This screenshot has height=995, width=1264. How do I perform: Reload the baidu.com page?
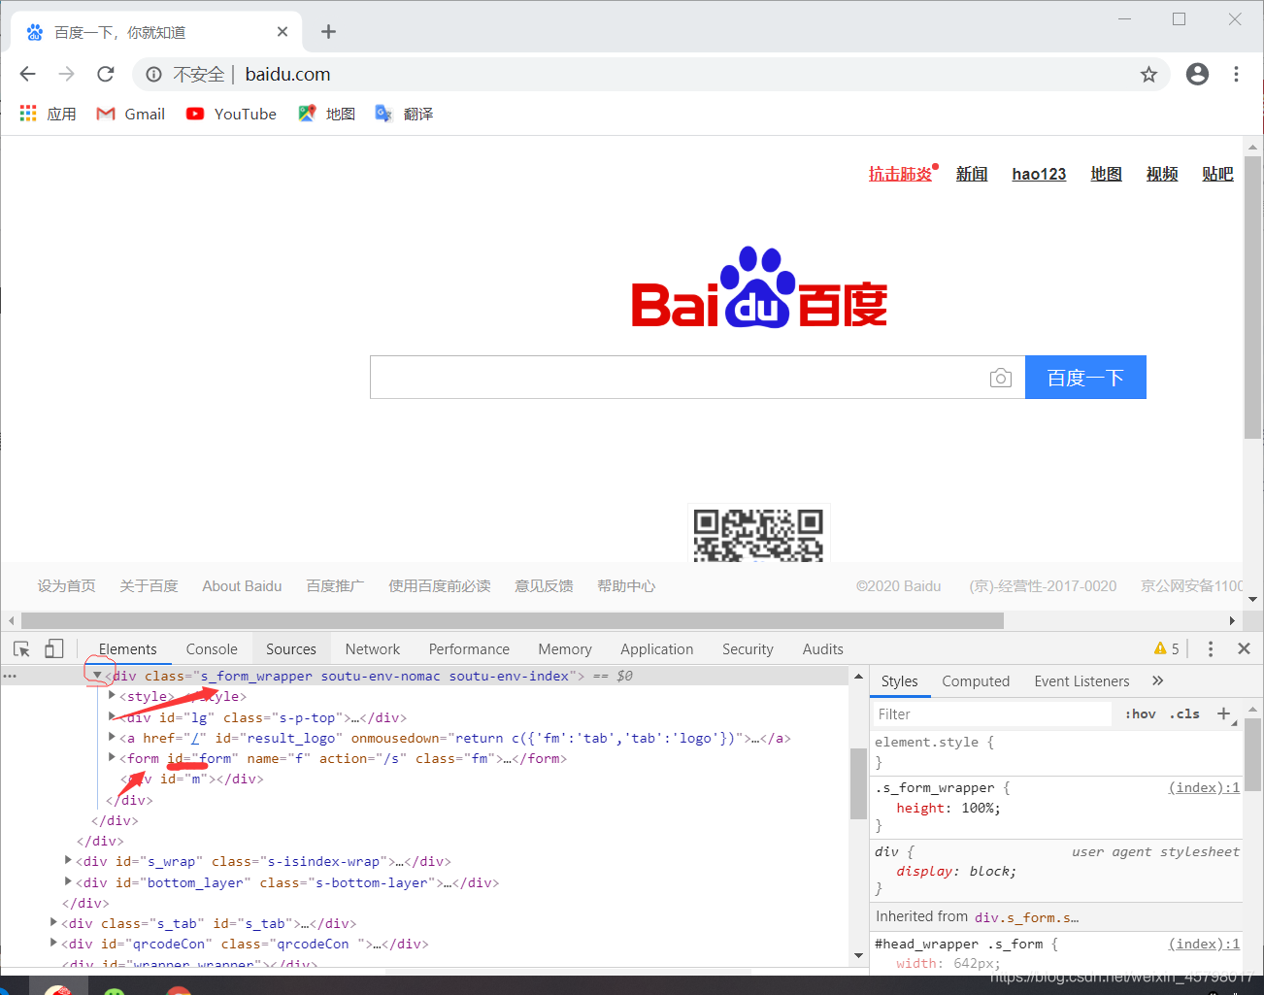[106, 74]
